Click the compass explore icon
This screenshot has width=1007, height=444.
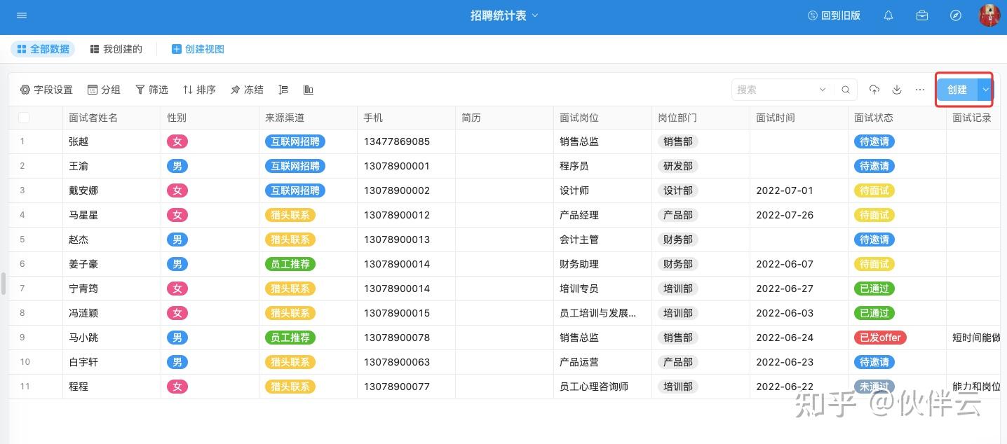pos(956,15)
